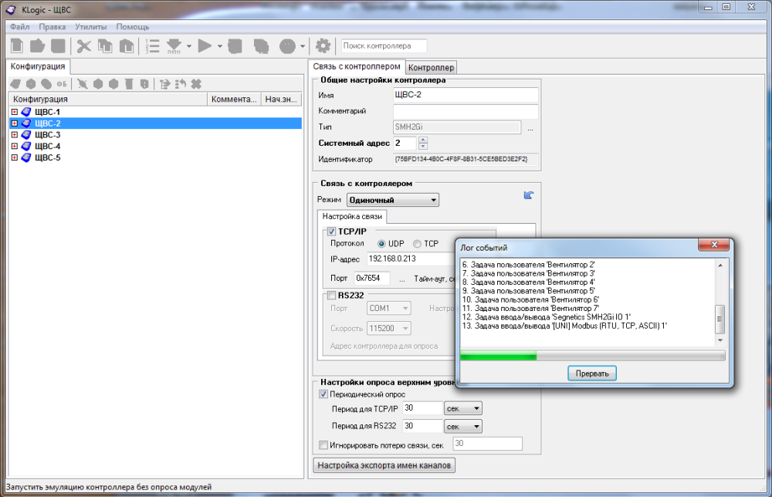
Task: Switch to the Контроллер tab
Action: [x=432, y=67]
